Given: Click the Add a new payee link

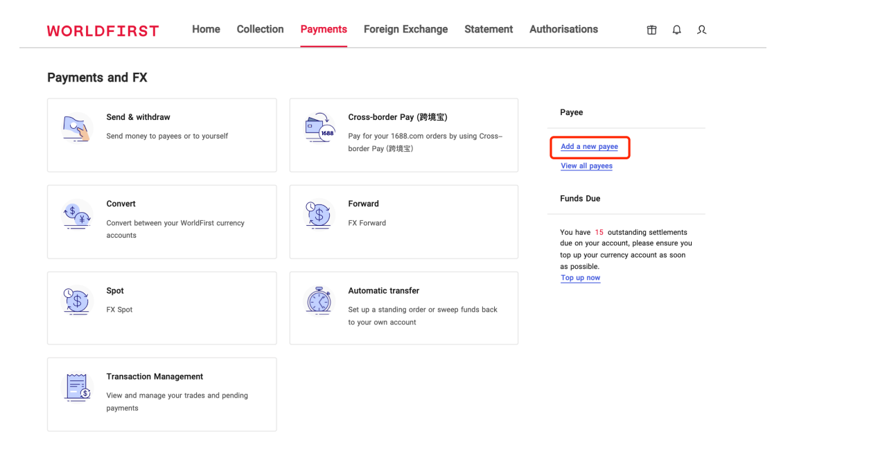Looking at the screenshot, I should click(589, 147).
